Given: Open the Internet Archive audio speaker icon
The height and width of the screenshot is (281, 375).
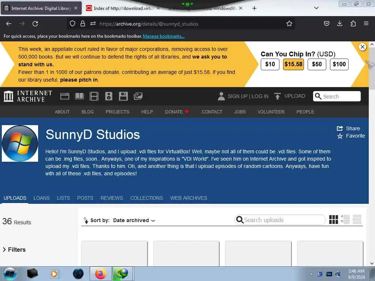Looking at the screenshot, I should [108, 96].
